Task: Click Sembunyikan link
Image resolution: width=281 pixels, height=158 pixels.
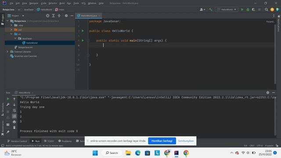Action: [186, 141]
